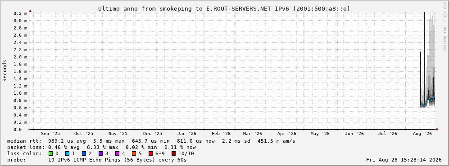Click the 3.2 m y-axis tick label
449x166 pixels.
pyautogui.click(x=20, y=13)
